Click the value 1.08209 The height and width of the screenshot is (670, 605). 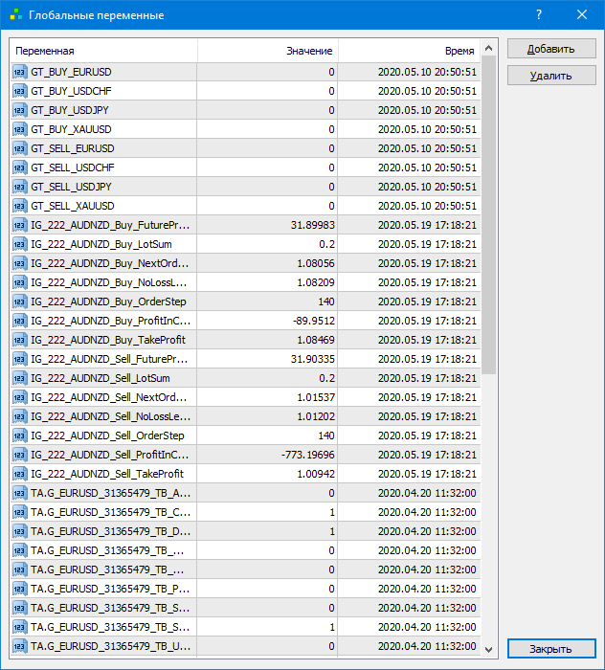click(x=316, y=282)
